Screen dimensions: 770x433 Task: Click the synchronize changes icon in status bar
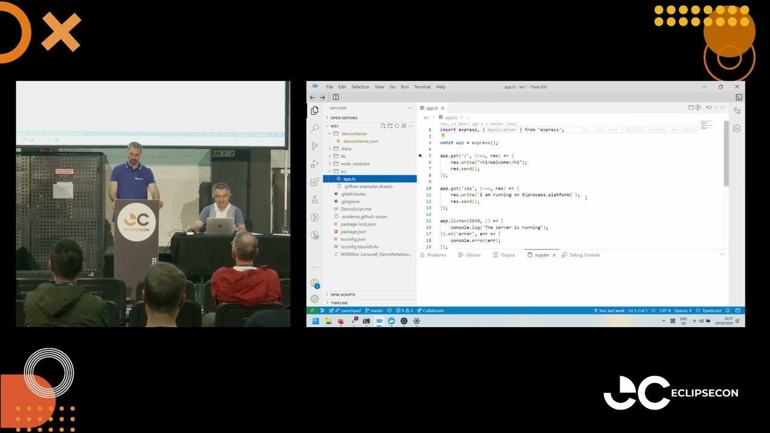(x=390, y=310)
